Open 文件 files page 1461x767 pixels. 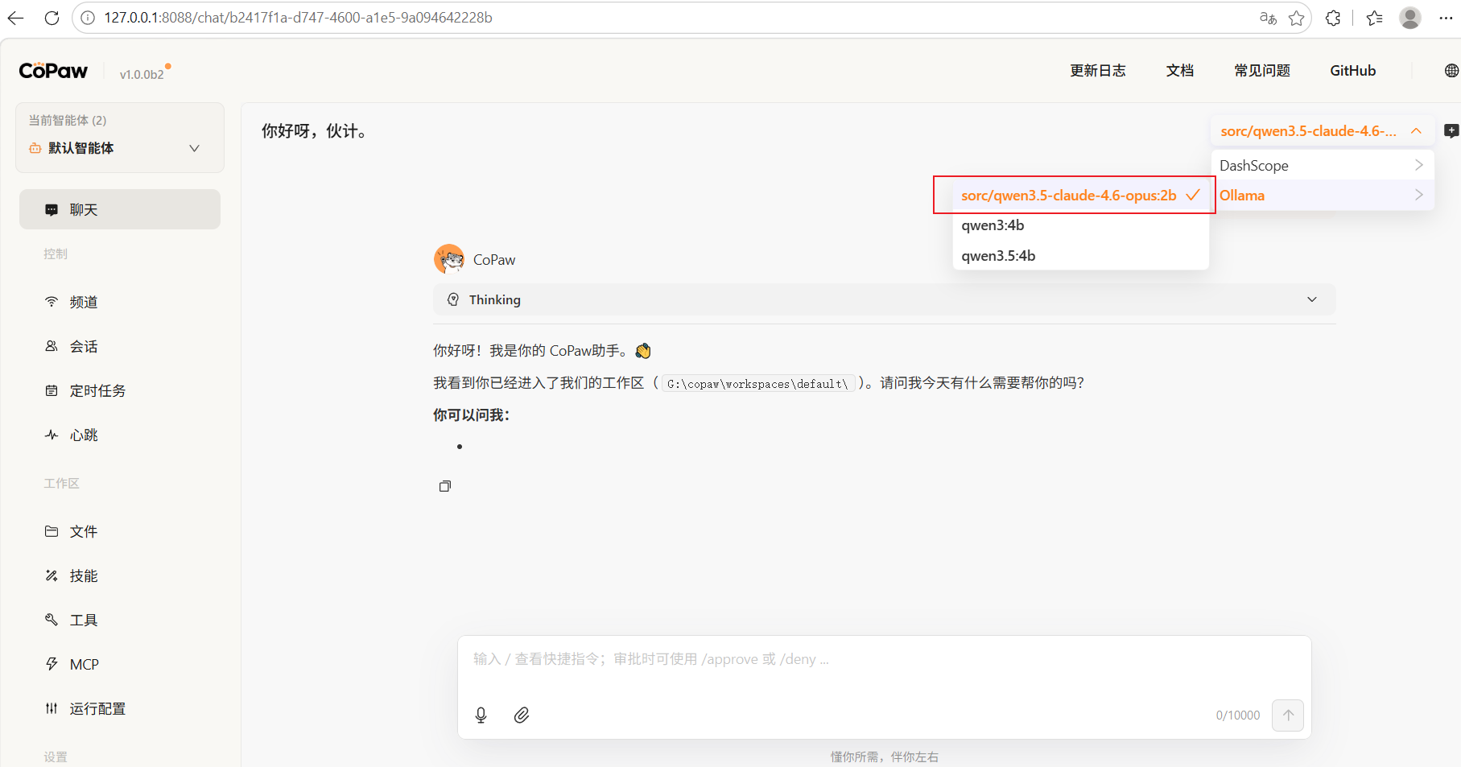click(x=120, y=531)
